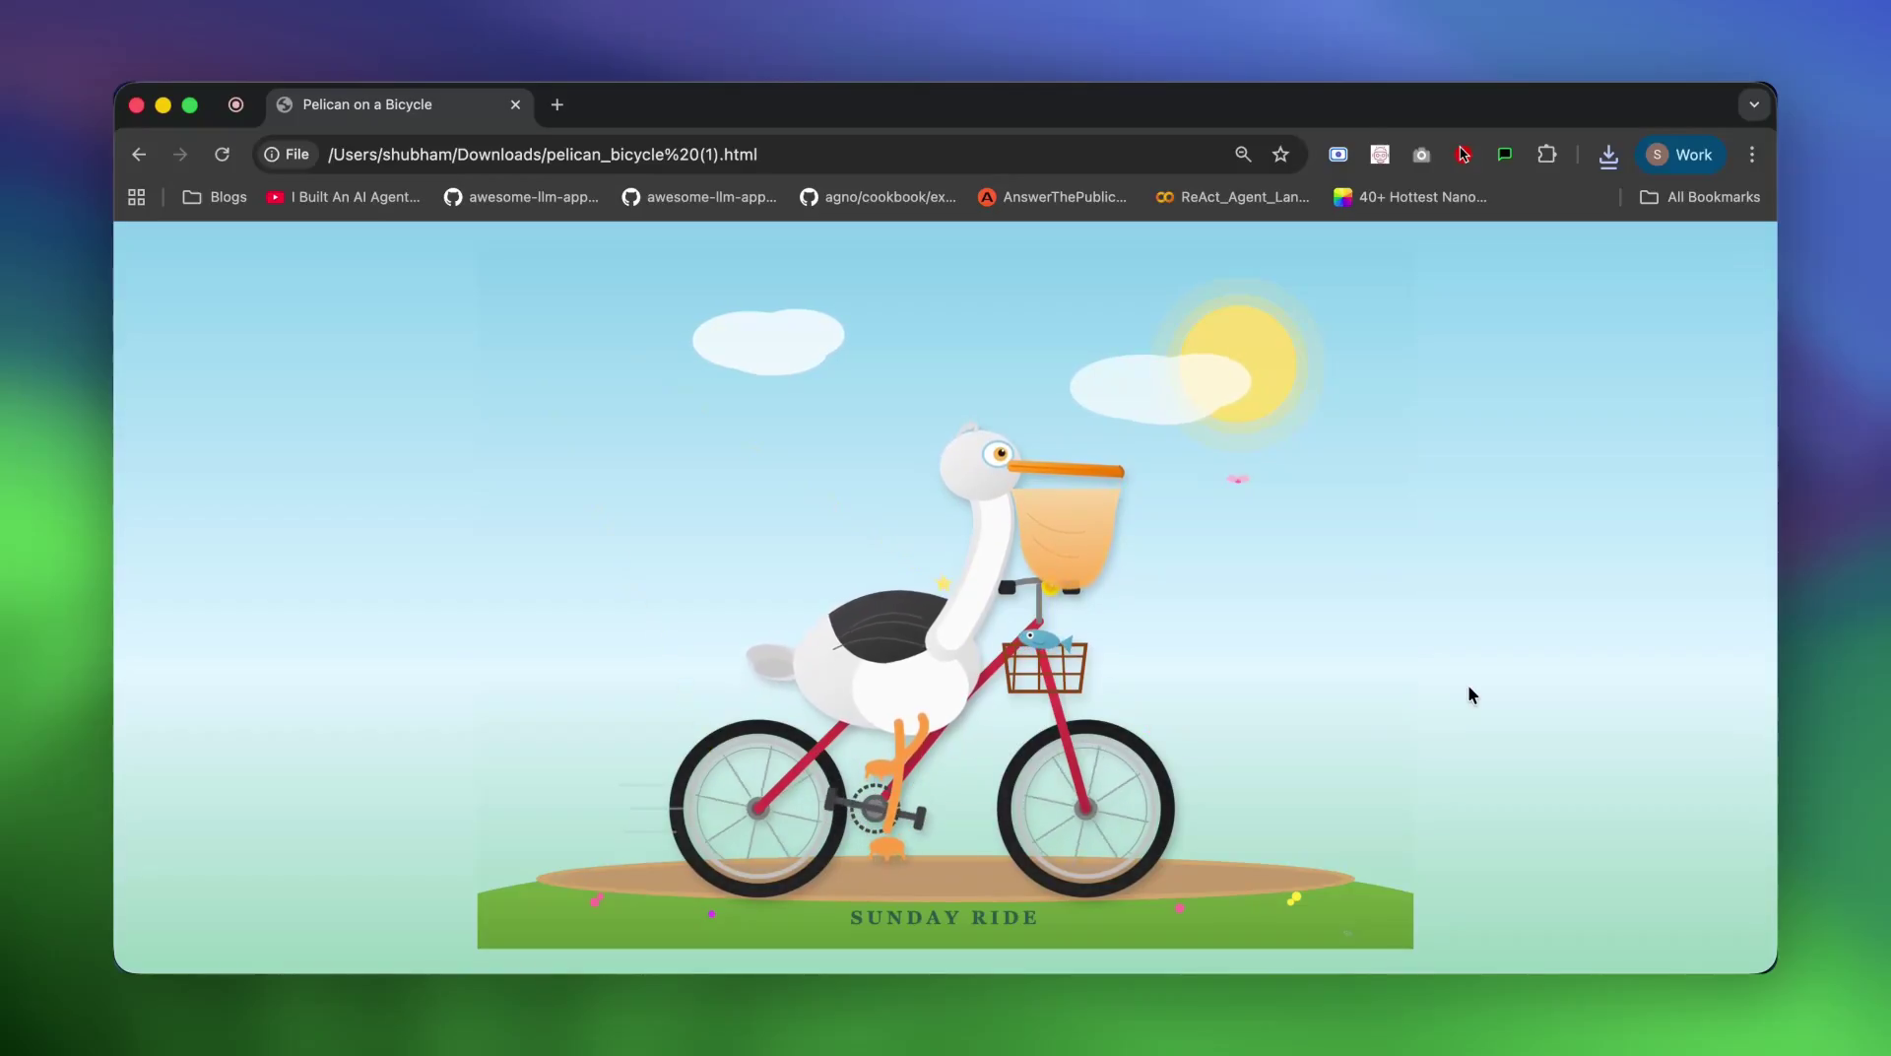The height and width of the screenshot is (1056, 1891).
Task: Open 40+ Hottest Nano bookmark
Action: [x=1410, y=197]
